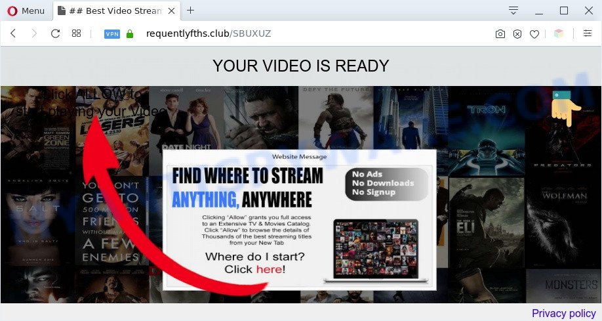The height and width of the screenshot is (321, 602).
Task: Click the Predators movie poster
Action: point(563,131)
